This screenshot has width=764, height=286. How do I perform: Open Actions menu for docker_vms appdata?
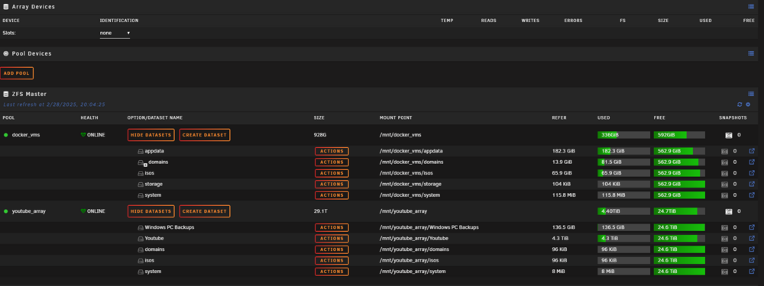click(332, 151)
